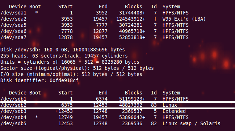Click the /dev/sdb4 device entry
235x131 pixels.
pyautogui.click(x=13, y=117)
